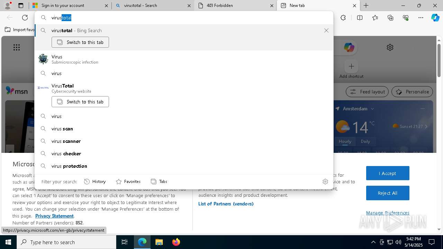The height and width of the screenshot is (249, 443).
Task: Click the Add shortcut plus tile
Action: [351, 69]
